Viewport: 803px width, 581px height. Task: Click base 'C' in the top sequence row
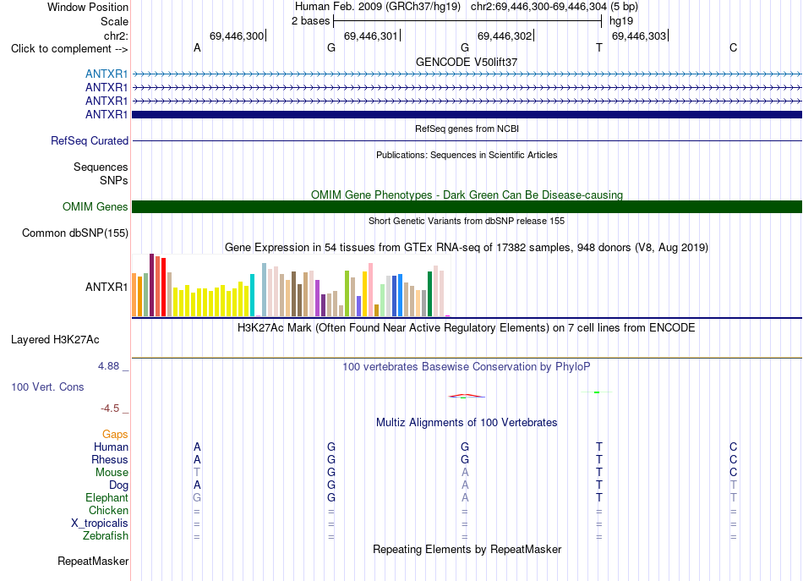(x=734, y=48)
